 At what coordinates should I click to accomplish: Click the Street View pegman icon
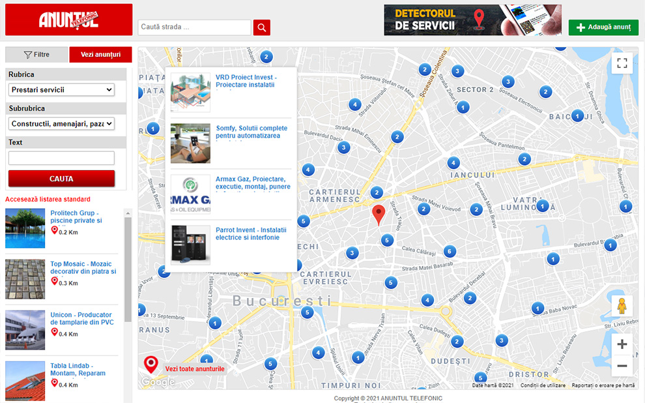[622, 306]
